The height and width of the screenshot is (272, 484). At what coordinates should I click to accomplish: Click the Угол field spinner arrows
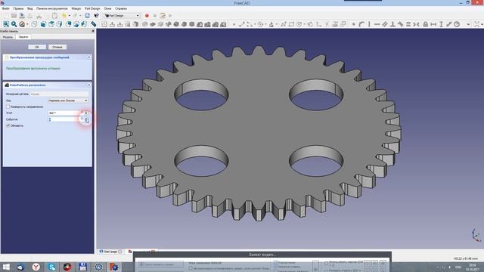[x=86, y=113]
